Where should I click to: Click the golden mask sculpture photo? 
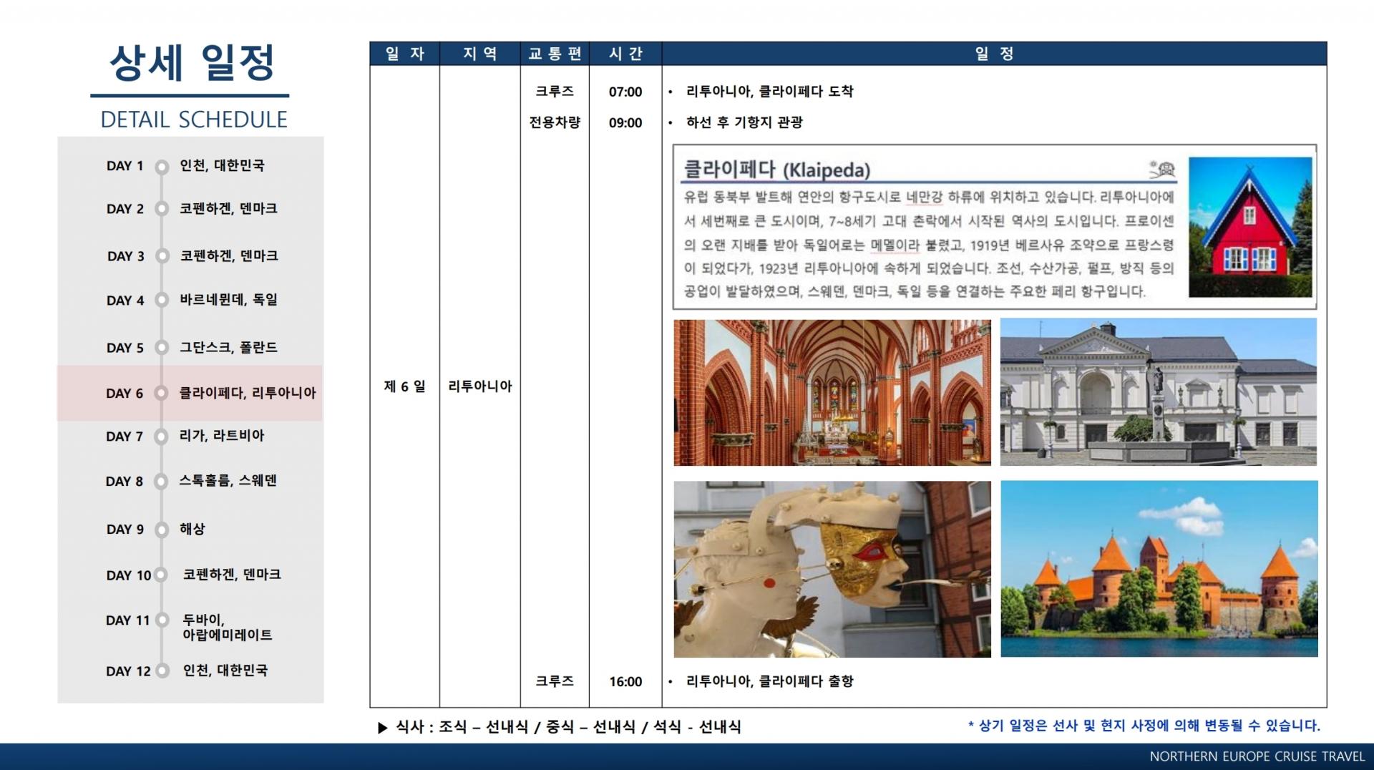pos(832,569)
